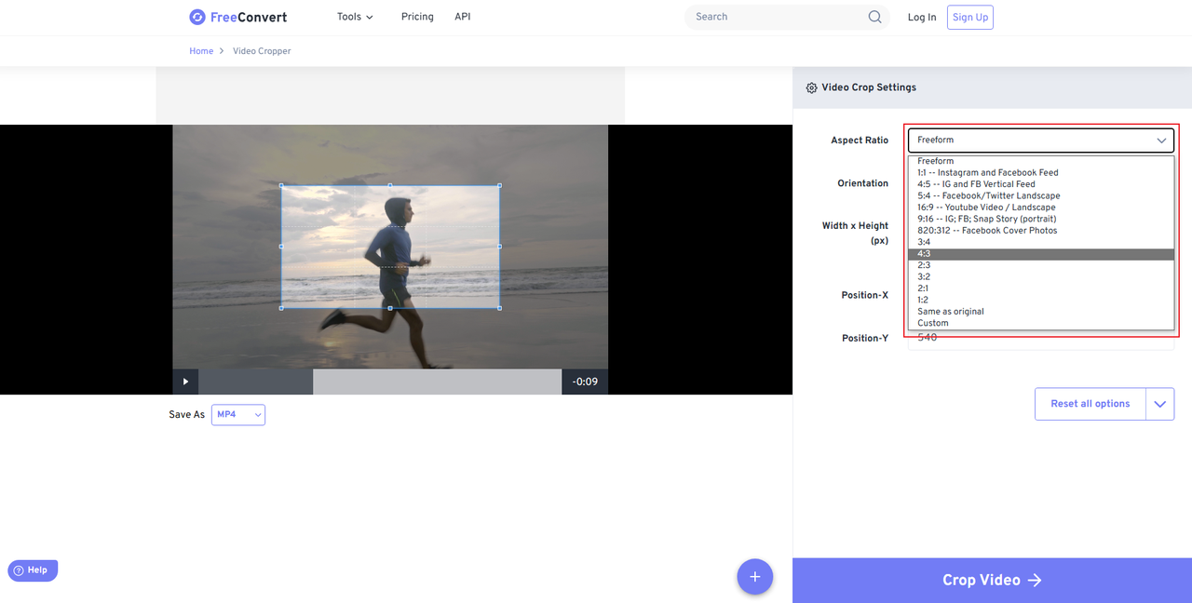Click the Sign Up button
Viewport: 1192px width, 603px height.
(970, 17)
